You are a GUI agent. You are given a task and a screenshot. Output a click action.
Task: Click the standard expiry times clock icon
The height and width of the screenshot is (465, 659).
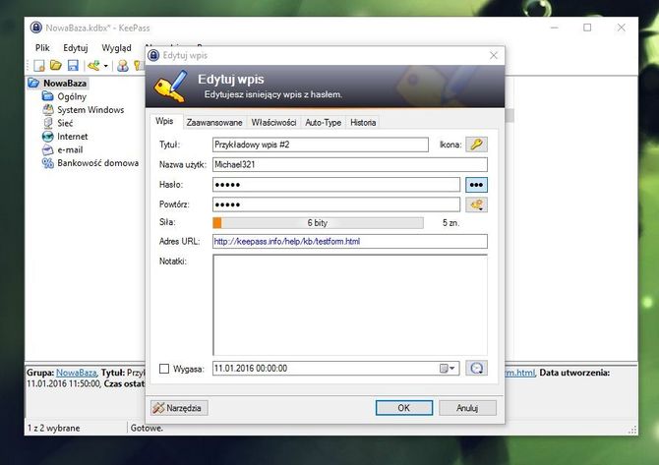tap(476, 369)
